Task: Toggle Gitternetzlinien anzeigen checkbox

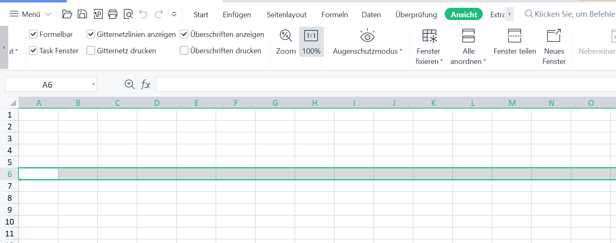Action: 91,34
